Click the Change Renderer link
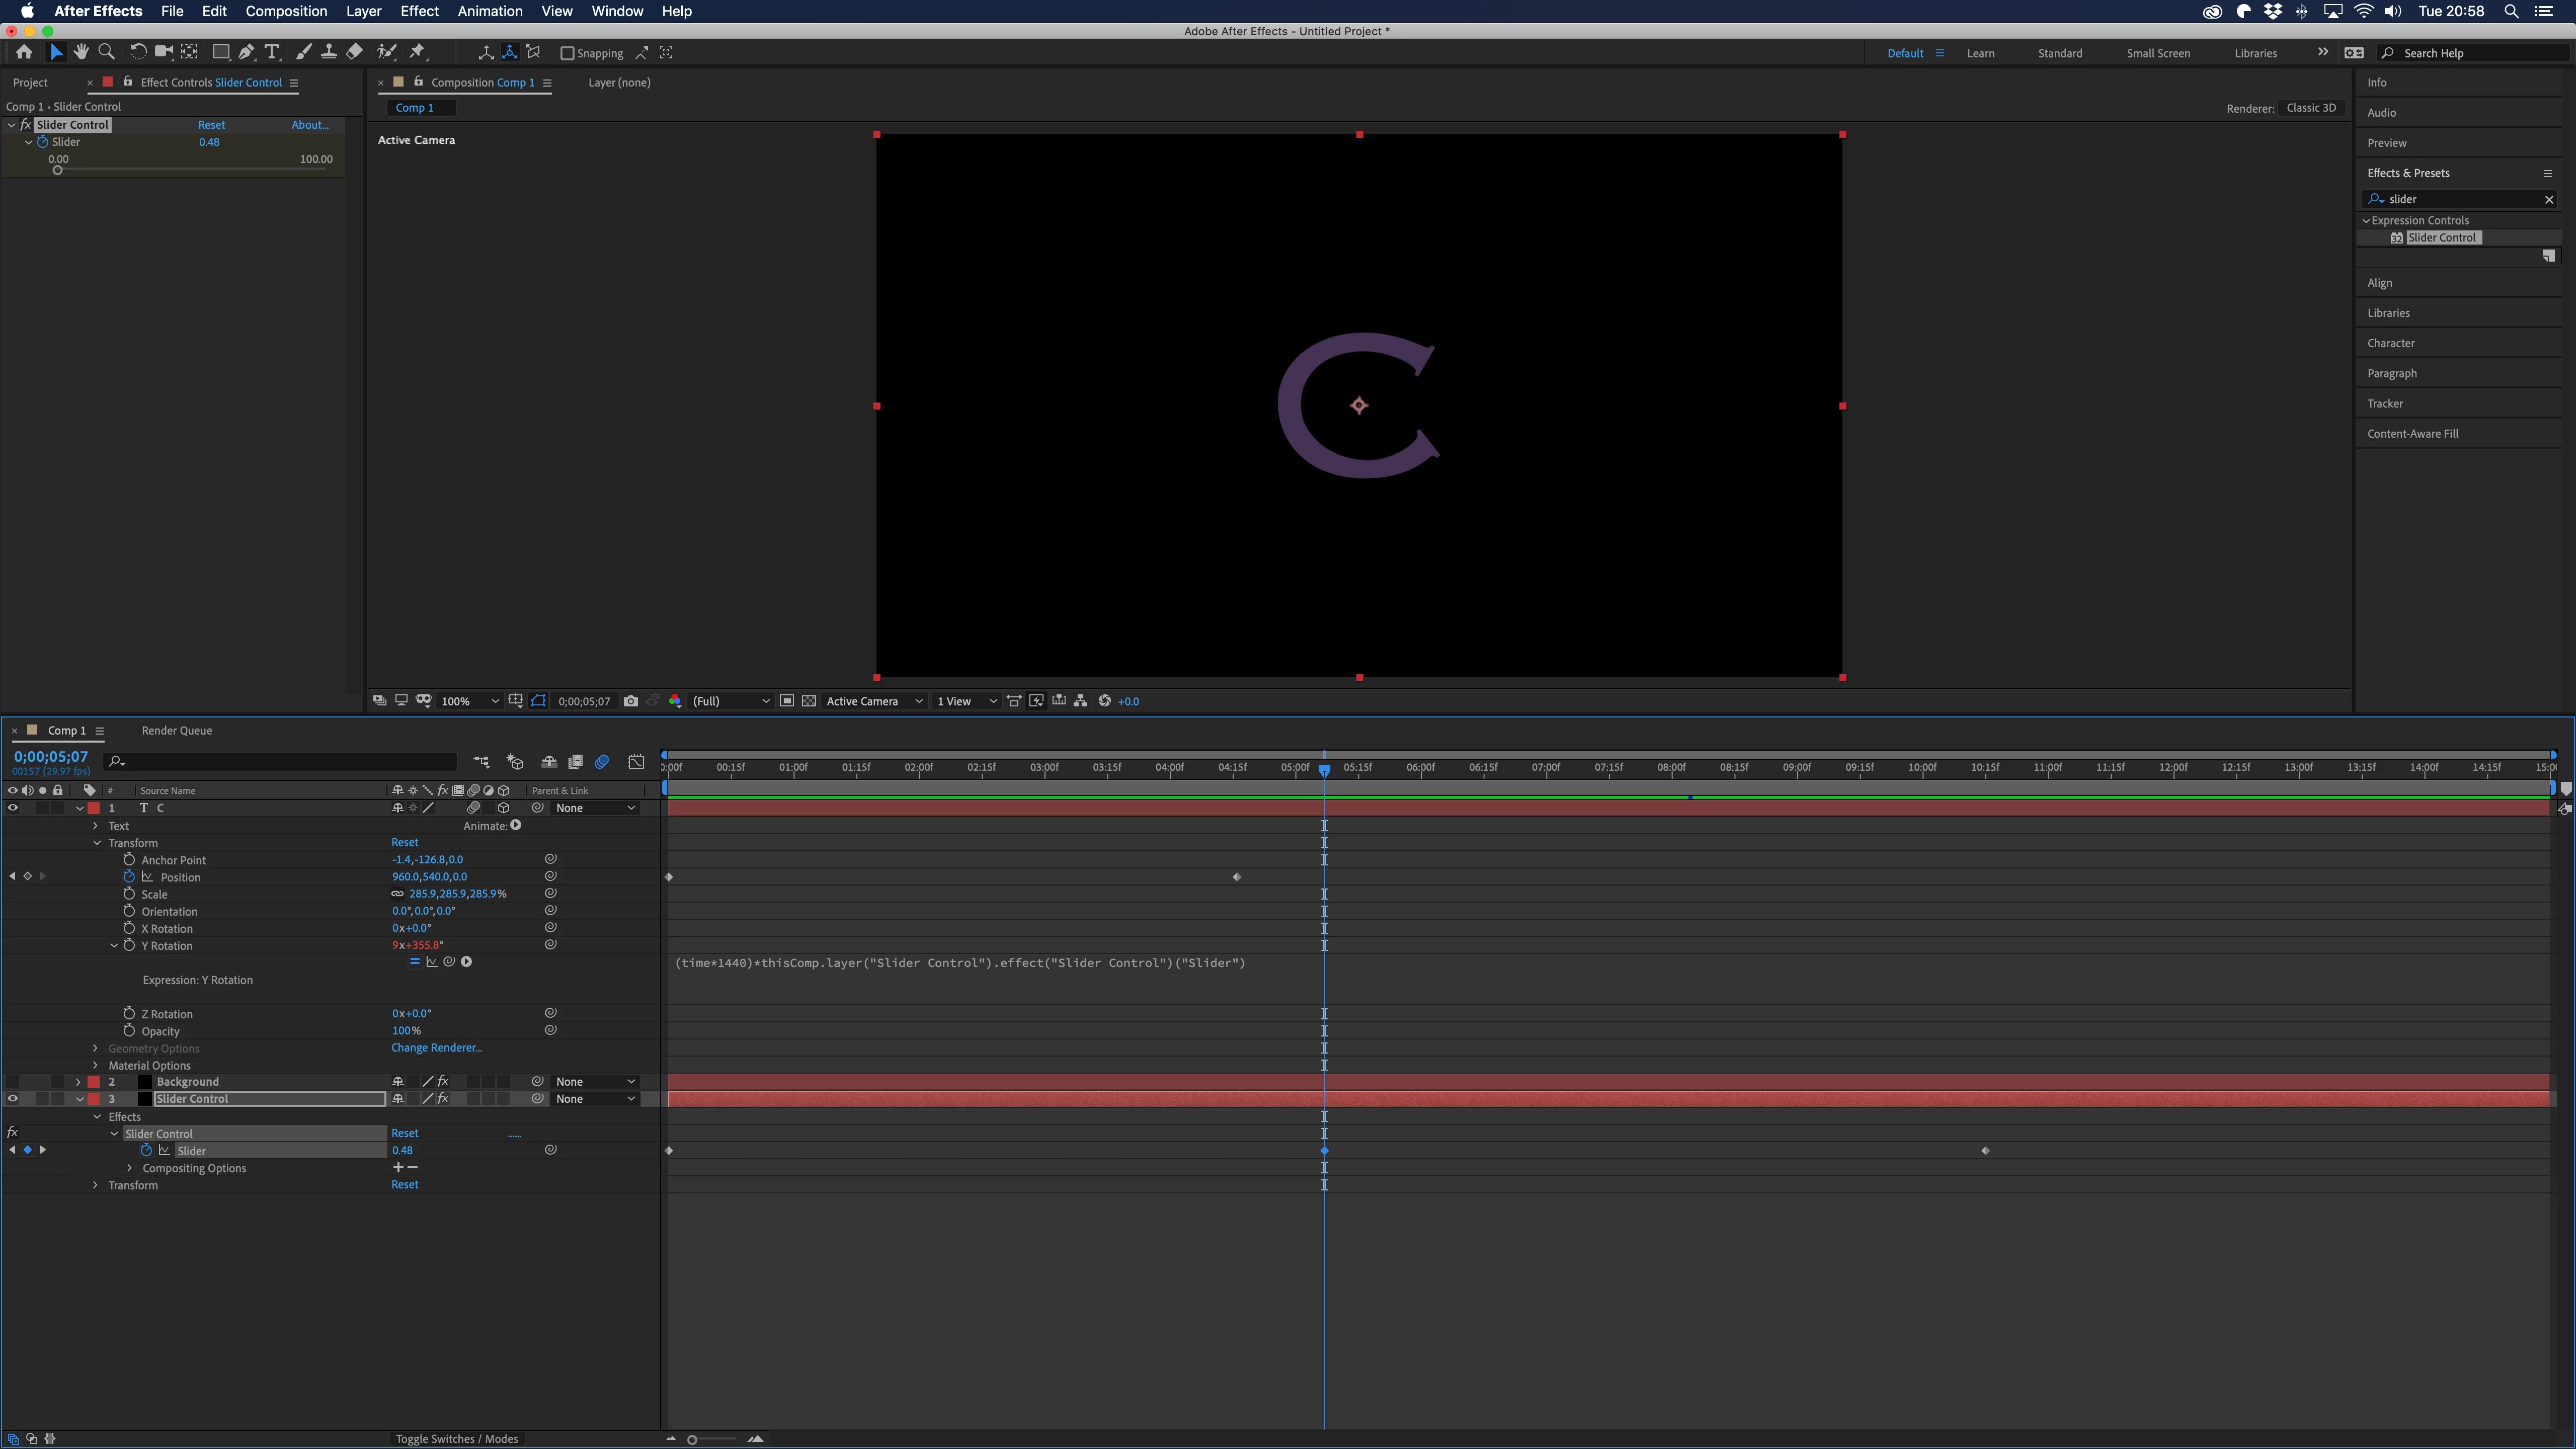This screenshot has height=1449, width=2576. [436, 1047]
